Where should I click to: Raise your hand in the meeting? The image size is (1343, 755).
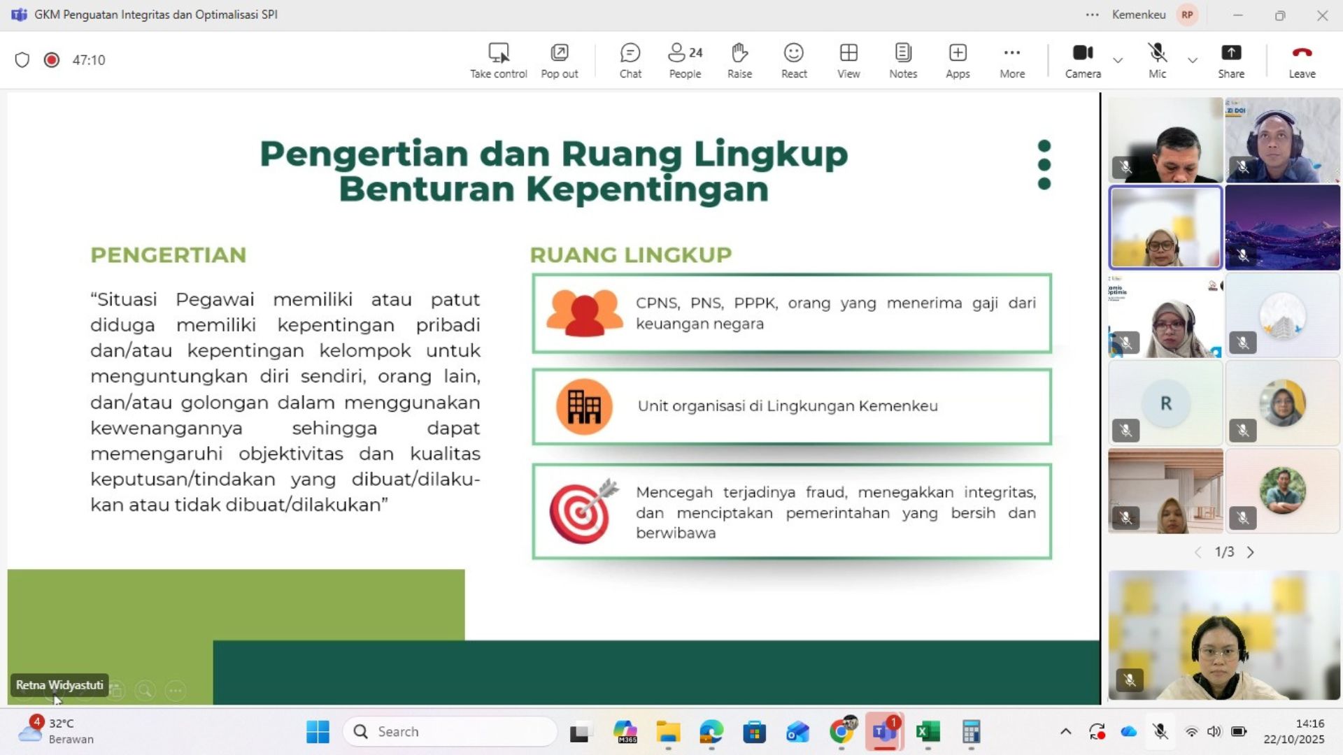[x=739, y=60]
